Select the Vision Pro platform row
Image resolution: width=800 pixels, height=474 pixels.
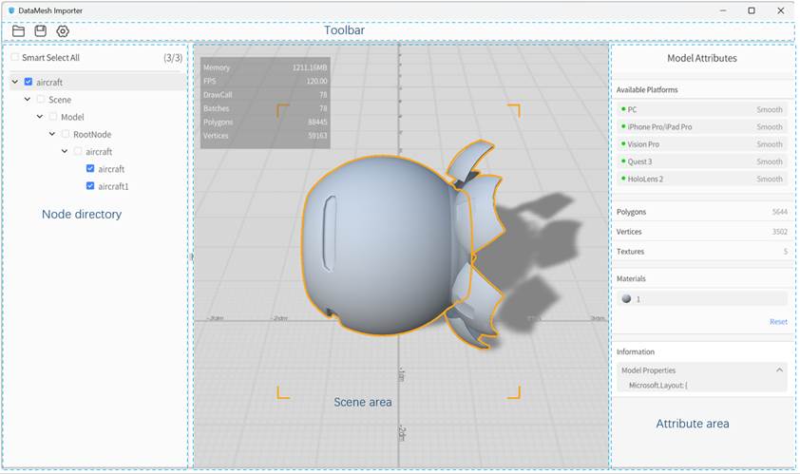click(x=701, y=144)
